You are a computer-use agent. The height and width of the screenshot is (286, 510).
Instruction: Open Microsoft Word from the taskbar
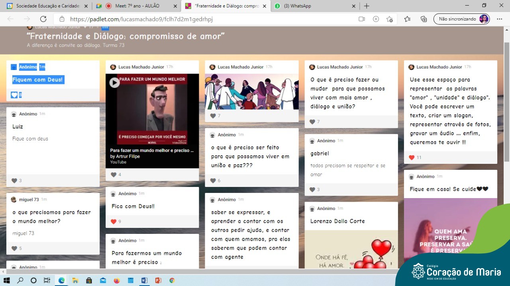point(144,280)
